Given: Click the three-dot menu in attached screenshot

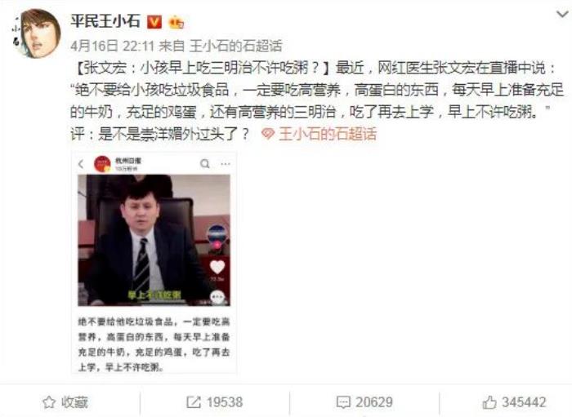Looking at the screenshot, I should click(x=226, y=164).
